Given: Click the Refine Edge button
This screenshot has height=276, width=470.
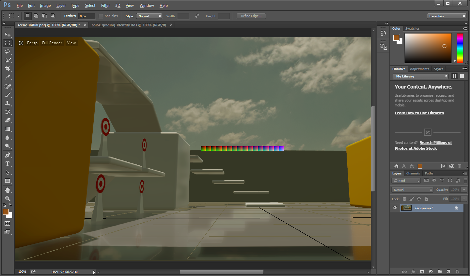Looking at the screenshot, I should tap(251, 16).
